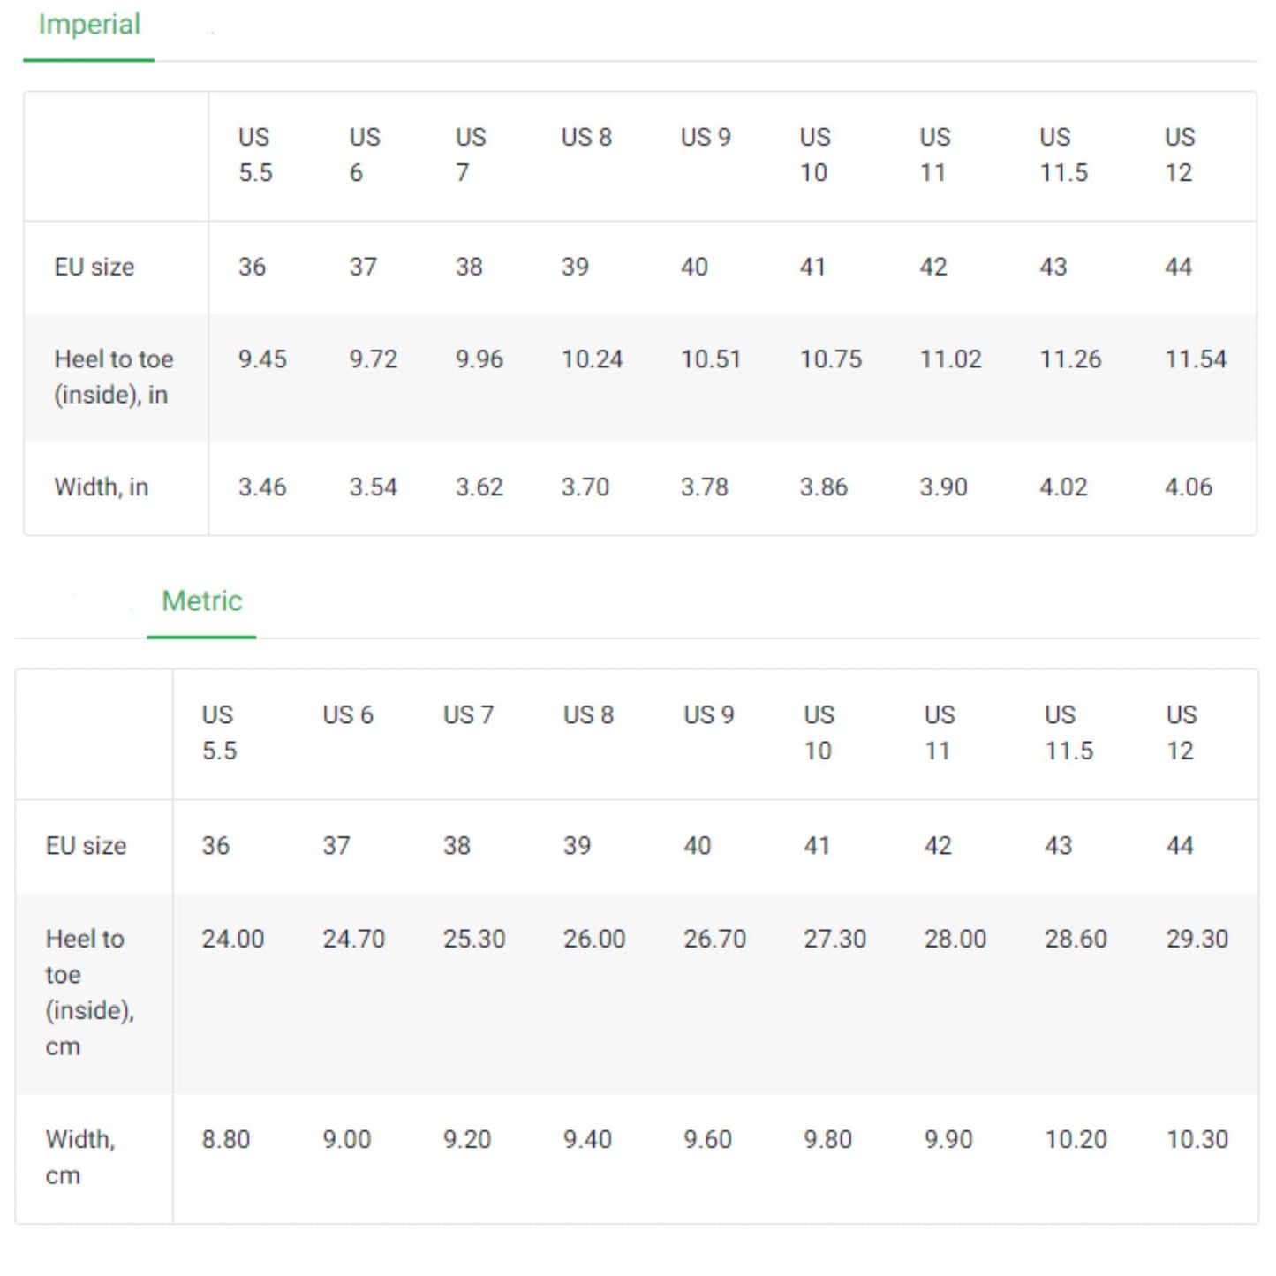Screen dimensions: 1276x1276
Task: Select US 12 column header in Imperial table
Action: coord(1182,155)
